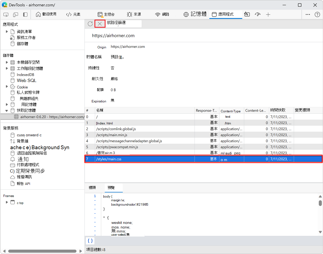Switch to the 主控台 tab
The image size is (323, 254).
(x=106, y=14)
